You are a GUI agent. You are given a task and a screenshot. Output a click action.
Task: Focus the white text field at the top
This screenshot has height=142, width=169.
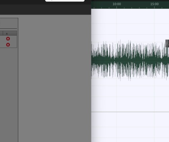point(65,1)
